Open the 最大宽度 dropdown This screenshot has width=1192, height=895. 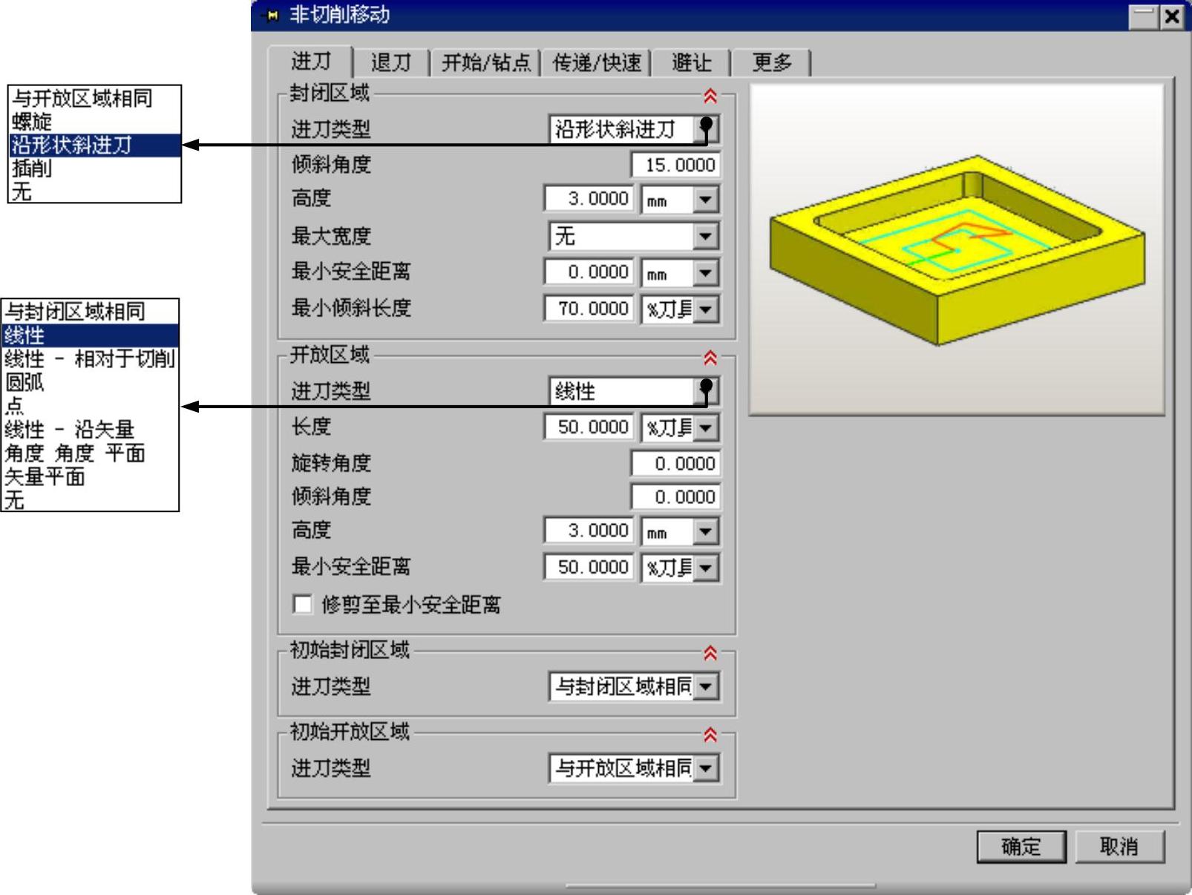tap(706, 237)
